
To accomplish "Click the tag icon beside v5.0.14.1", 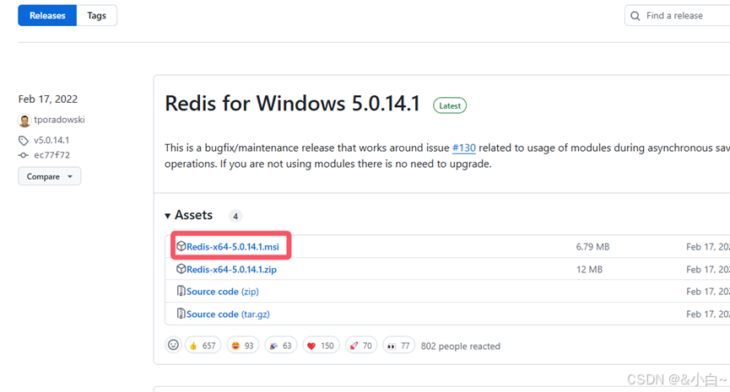I will point(24,141).
